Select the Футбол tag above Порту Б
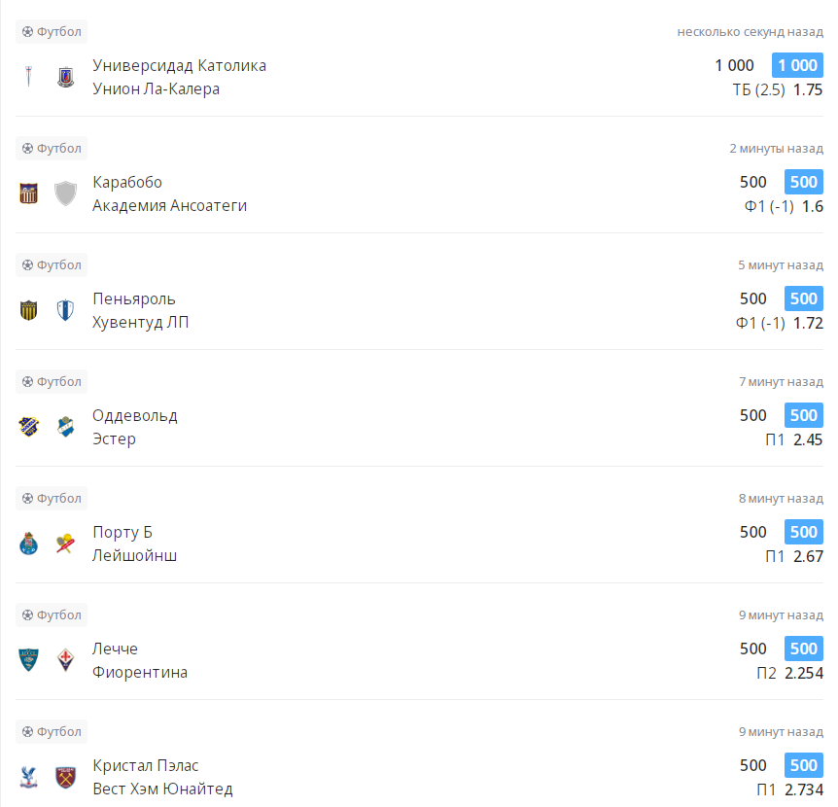This screenshot has width=838, height=807. pyautogui.click(x=52, y=498)
